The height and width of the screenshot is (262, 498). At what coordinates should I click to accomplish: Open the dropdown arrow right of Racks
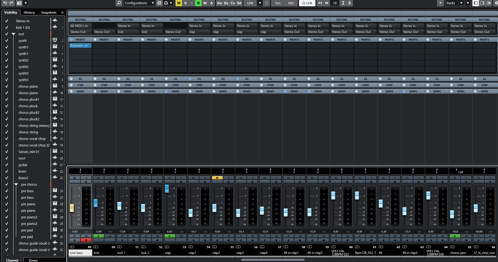pos(468,3)
